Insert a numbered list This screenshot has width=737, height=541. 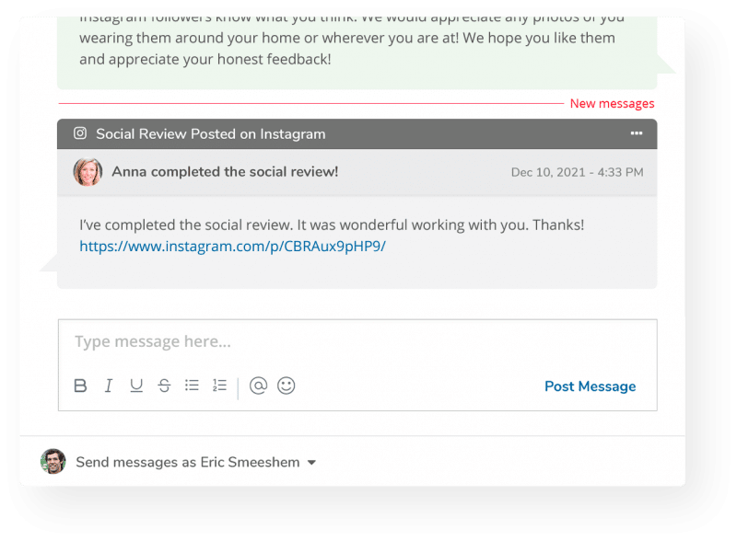pos(219,386)
